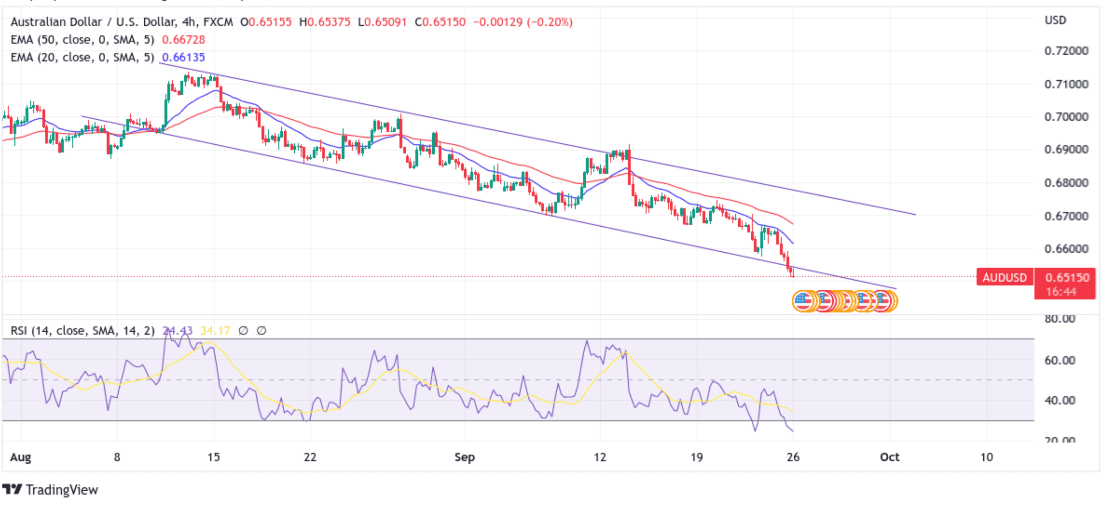This screenshot has height=523, width=1102.
Task: Click the Oct date label on time axis
Action: click(x=890, y=457)
